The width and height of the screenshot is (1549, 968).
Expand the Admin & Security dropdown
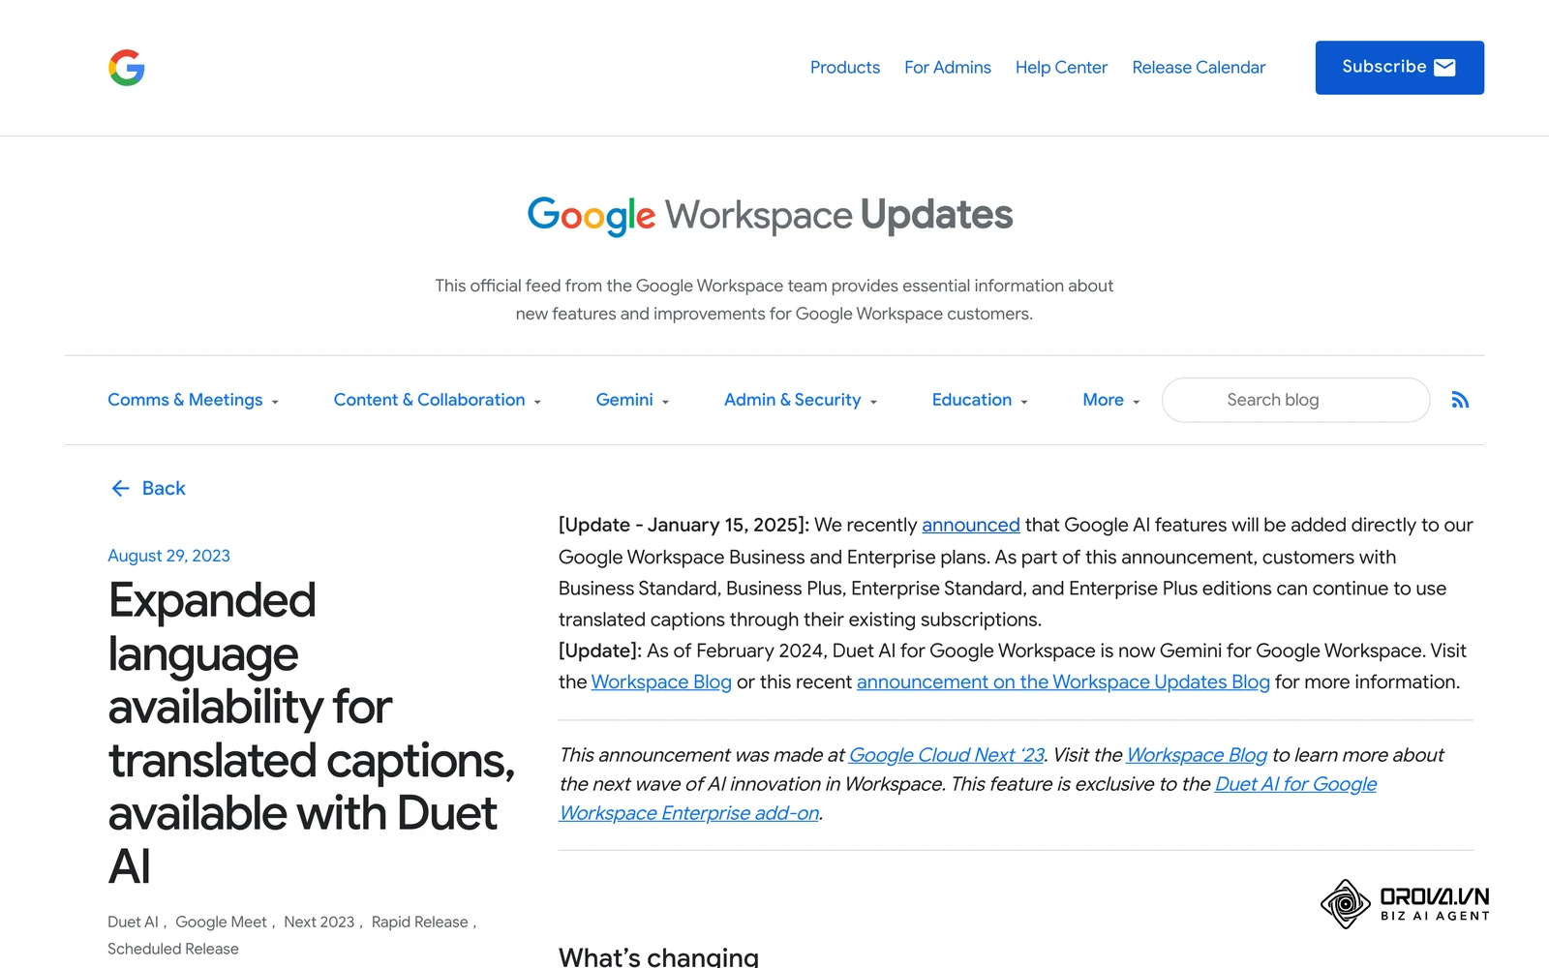801,400
